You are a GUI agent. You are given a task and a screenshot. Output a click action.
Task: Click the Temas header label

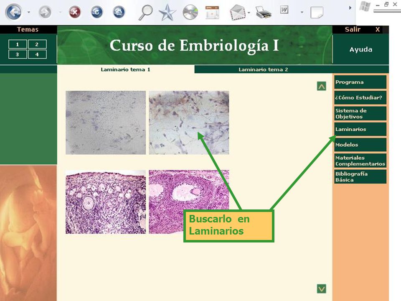[28, 29]
